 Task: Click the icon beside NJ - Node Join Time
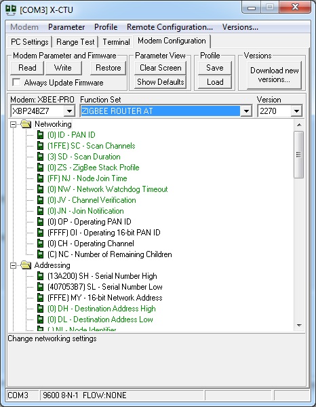(x=40, y=178)
